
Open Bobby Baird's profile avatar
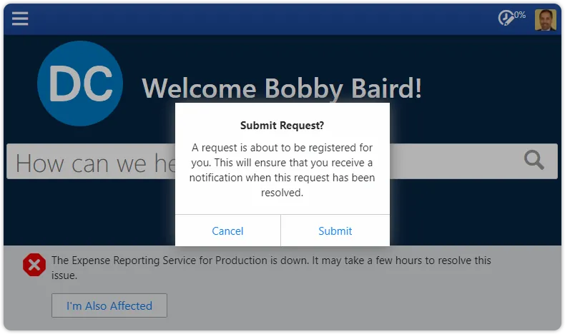545,20
